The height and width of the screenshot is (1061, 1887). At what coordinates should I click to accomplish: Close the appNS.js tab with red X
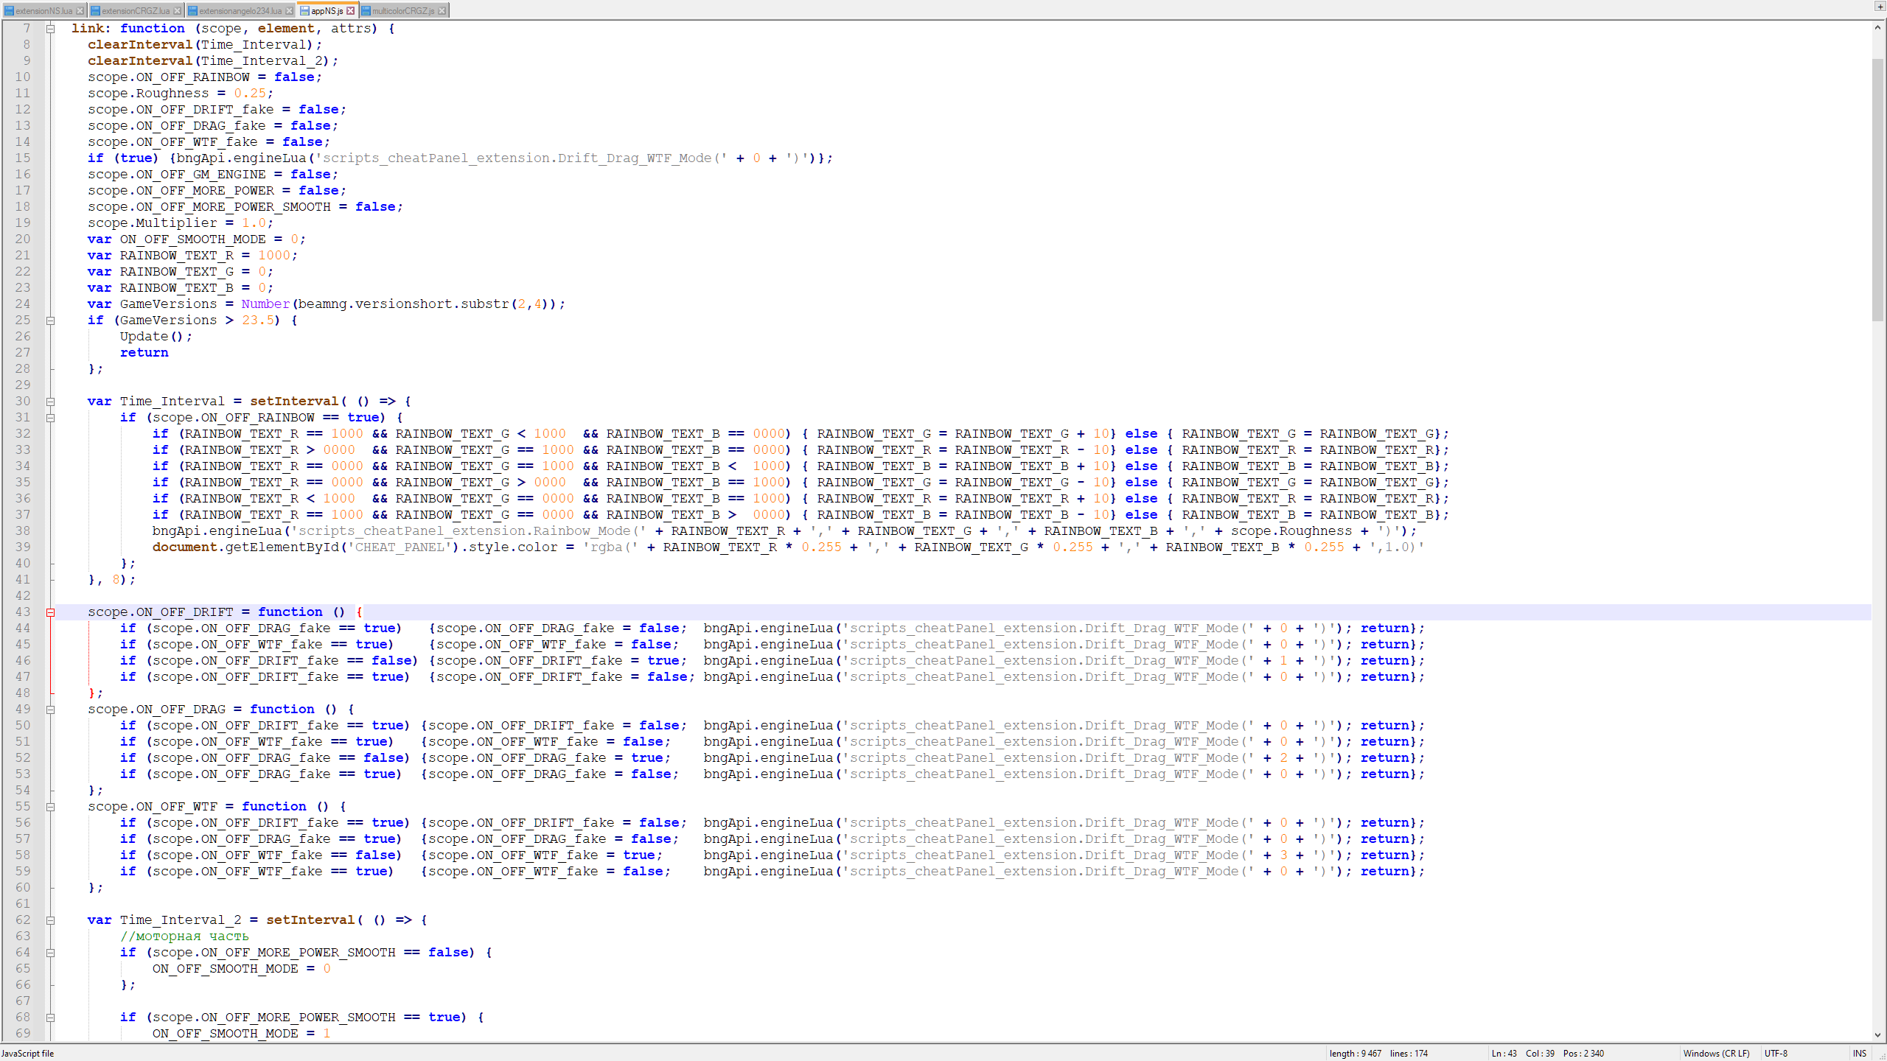coord(351,11)
